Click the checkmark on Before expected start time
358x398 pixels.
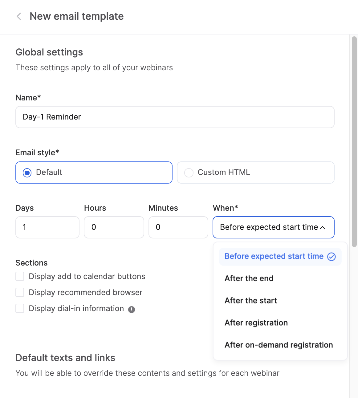(331, 256)
